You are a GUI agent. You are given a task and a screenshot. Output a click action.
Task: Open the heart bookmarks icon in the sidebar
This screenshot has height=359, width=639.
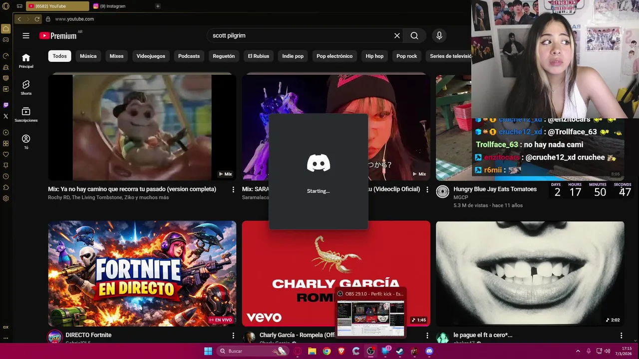6,155
